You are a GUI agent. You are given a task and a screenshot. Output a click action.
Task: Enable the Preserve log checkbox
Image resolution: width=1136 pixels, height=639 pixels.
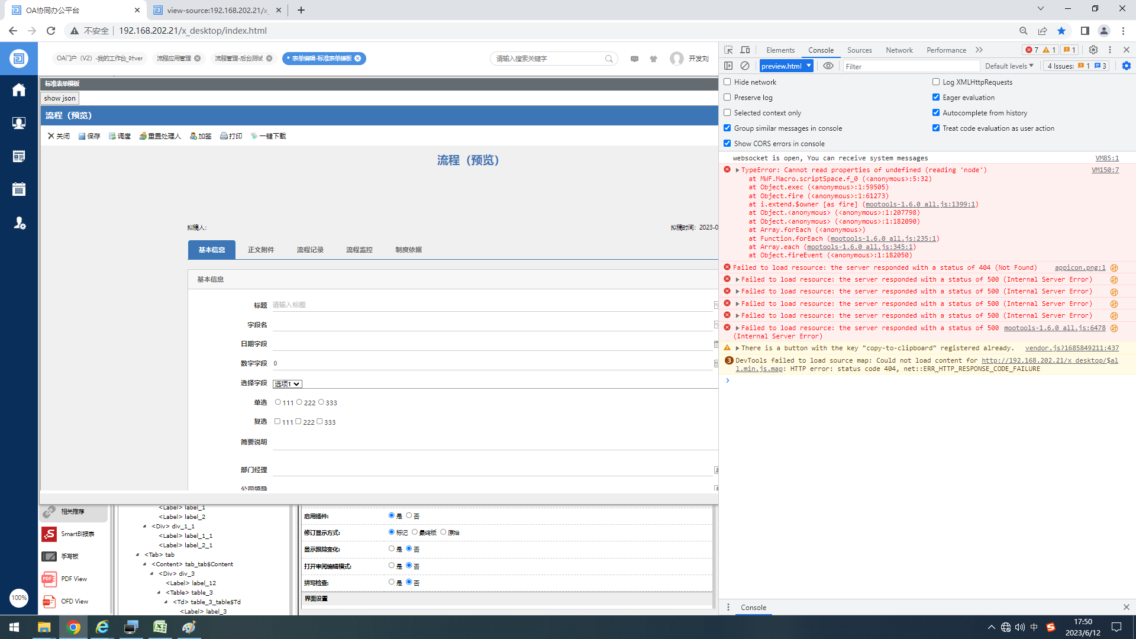coord(727,97)
